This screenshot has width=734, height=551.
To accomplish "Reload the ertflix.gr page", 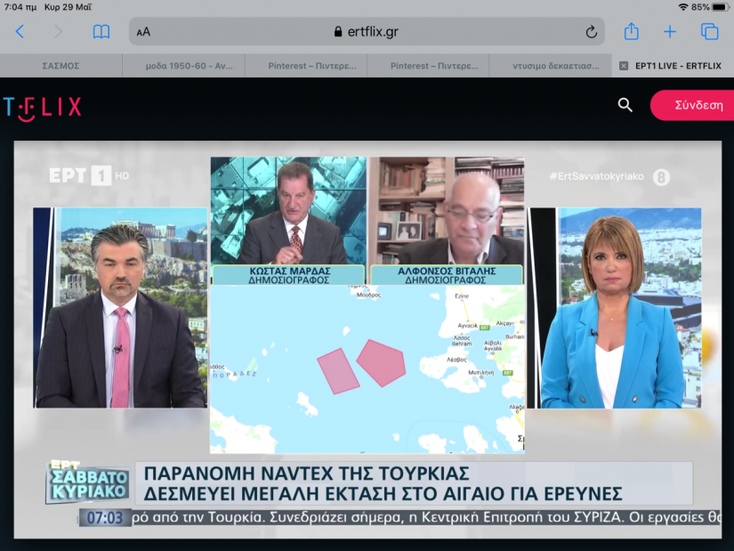I will coord(591,32).
